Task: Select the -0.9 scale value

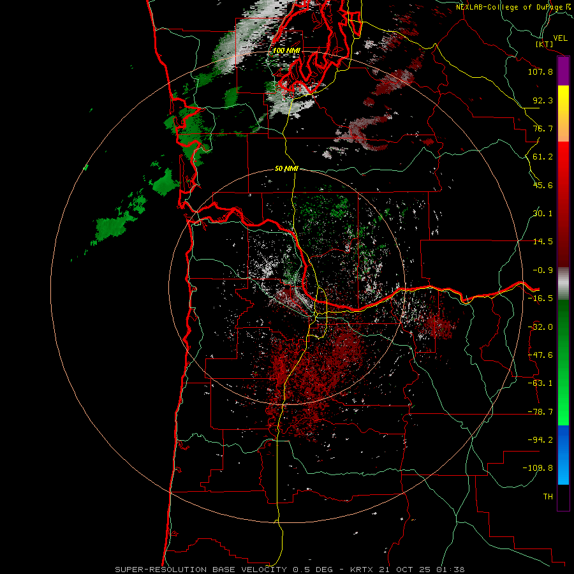Action: coord(543,270)
